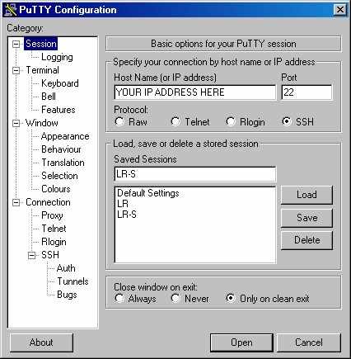Select the Telnet protocol radio button
351x359 pixels.
(x=175, y=121)
